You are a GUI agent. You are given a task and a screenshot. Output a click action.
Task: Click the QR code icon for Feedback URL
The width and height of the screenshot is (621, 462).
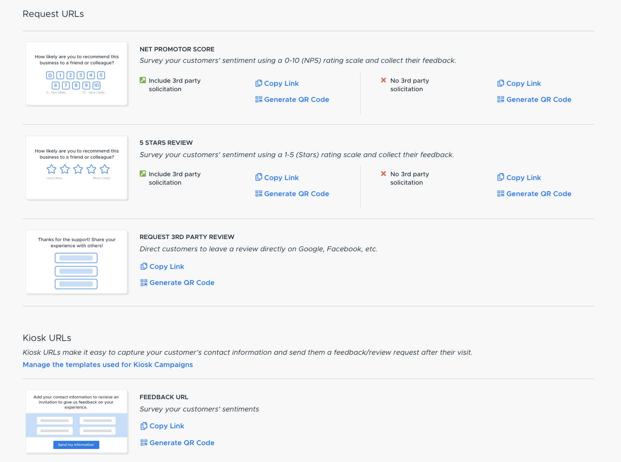[x=144, y=442]
